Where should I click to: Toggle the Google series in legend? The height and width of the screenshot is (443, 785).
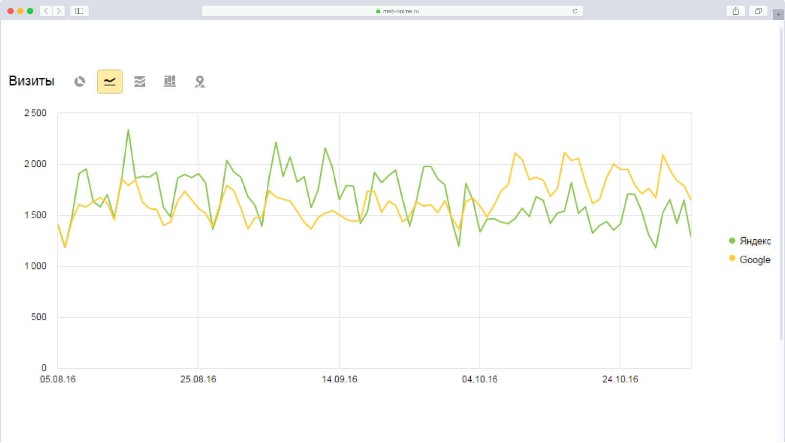[755, 260]
